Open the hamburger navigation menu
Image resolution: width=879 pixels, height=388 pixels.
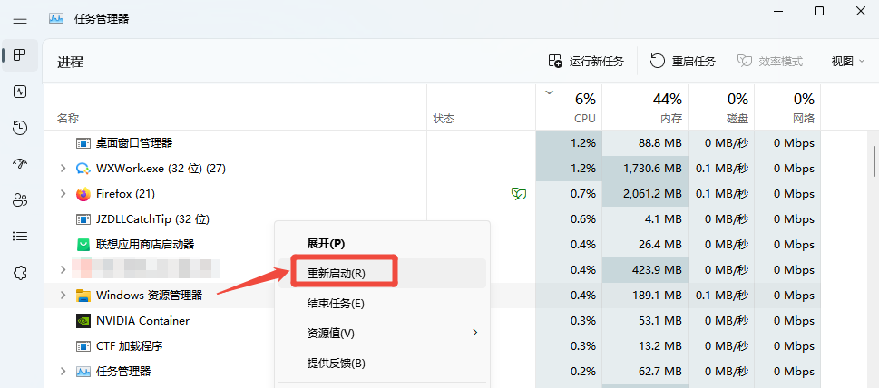20,19
